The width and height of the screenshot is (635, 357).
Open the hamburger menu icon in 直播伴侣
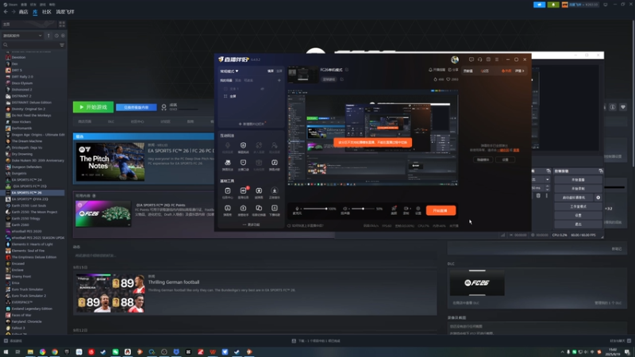(x=497, y=59)
